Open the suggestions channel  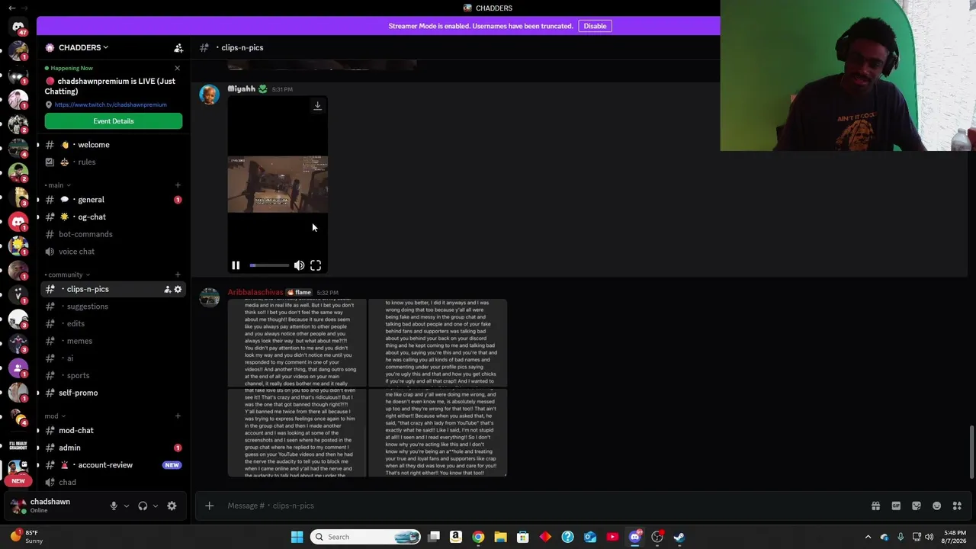point(113,307)
